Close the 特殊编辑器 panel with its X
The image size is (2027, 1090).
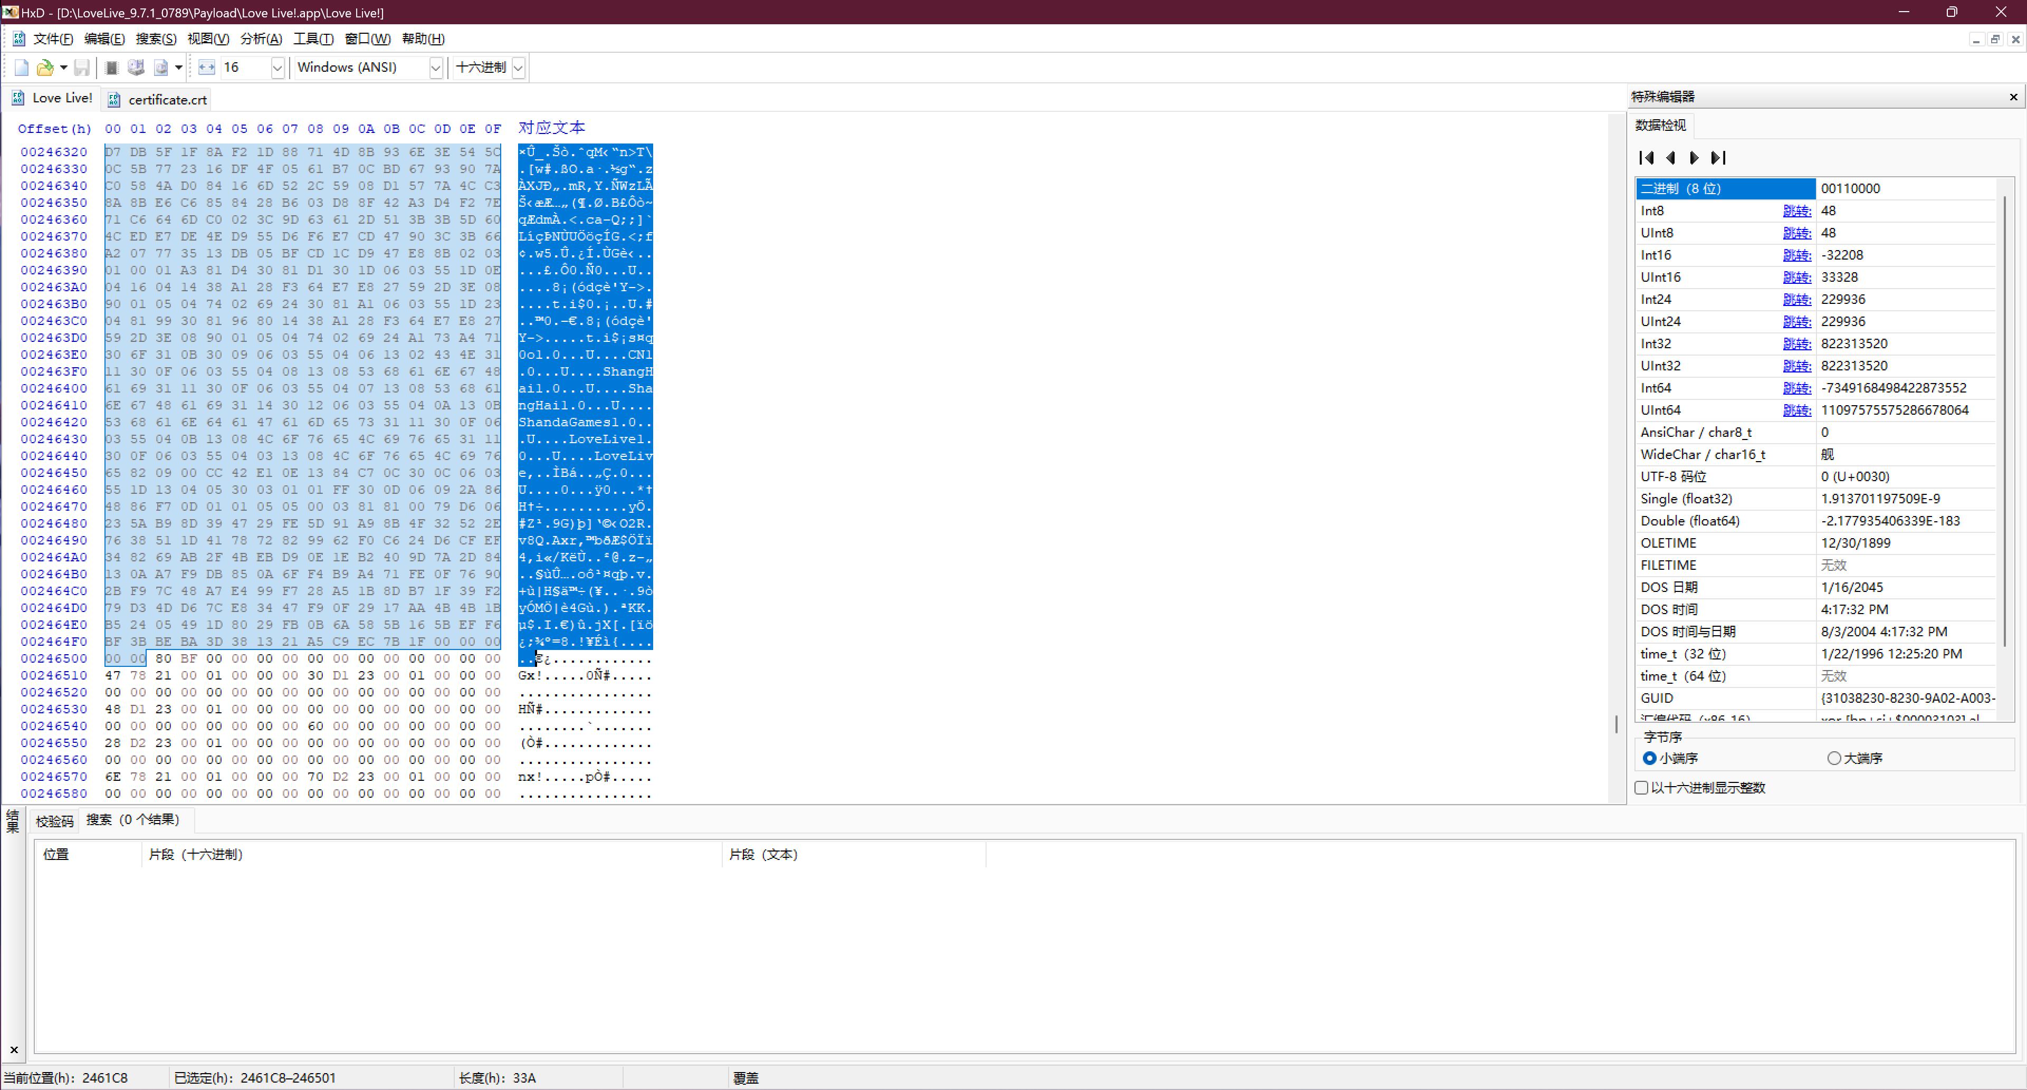point(2014,97)
